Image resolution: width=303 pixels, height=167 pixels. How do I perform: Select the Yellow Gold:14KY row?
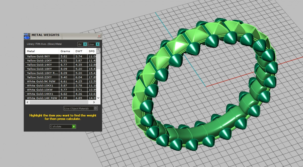point(42,65)
